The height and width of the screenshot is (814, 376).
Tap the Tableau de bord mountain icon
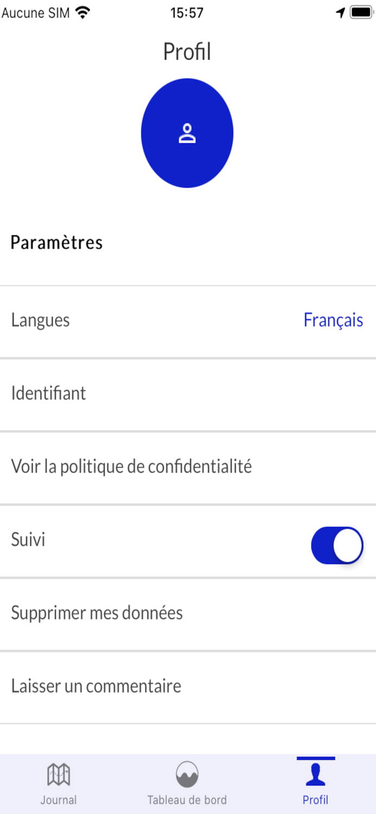(x=187, y=773)
